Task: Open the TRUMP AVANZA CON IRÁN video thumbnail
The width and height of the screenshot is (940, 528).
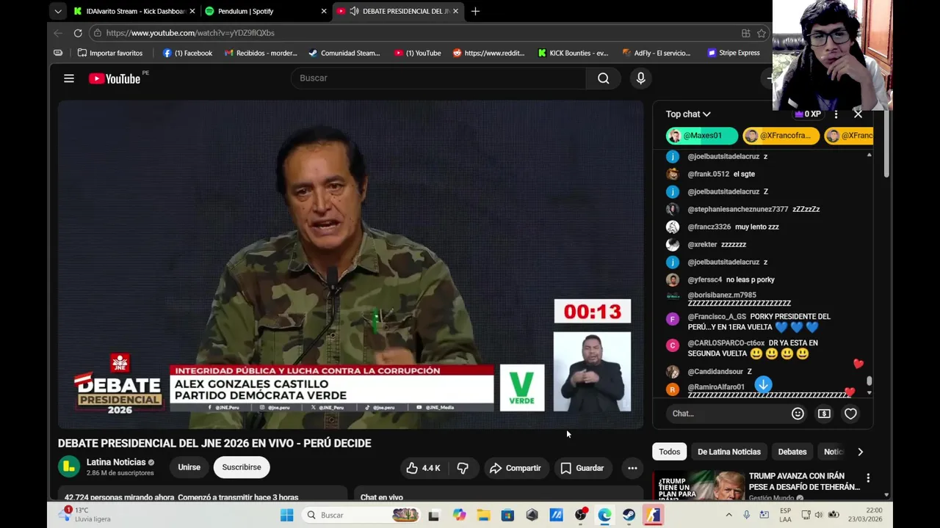Action: coord(698,485)
